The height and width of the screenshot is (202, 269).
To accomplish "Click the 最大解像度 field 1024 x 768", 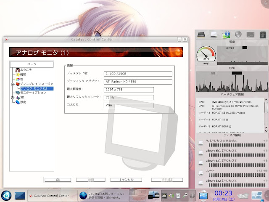I will [x=129, y=90].
